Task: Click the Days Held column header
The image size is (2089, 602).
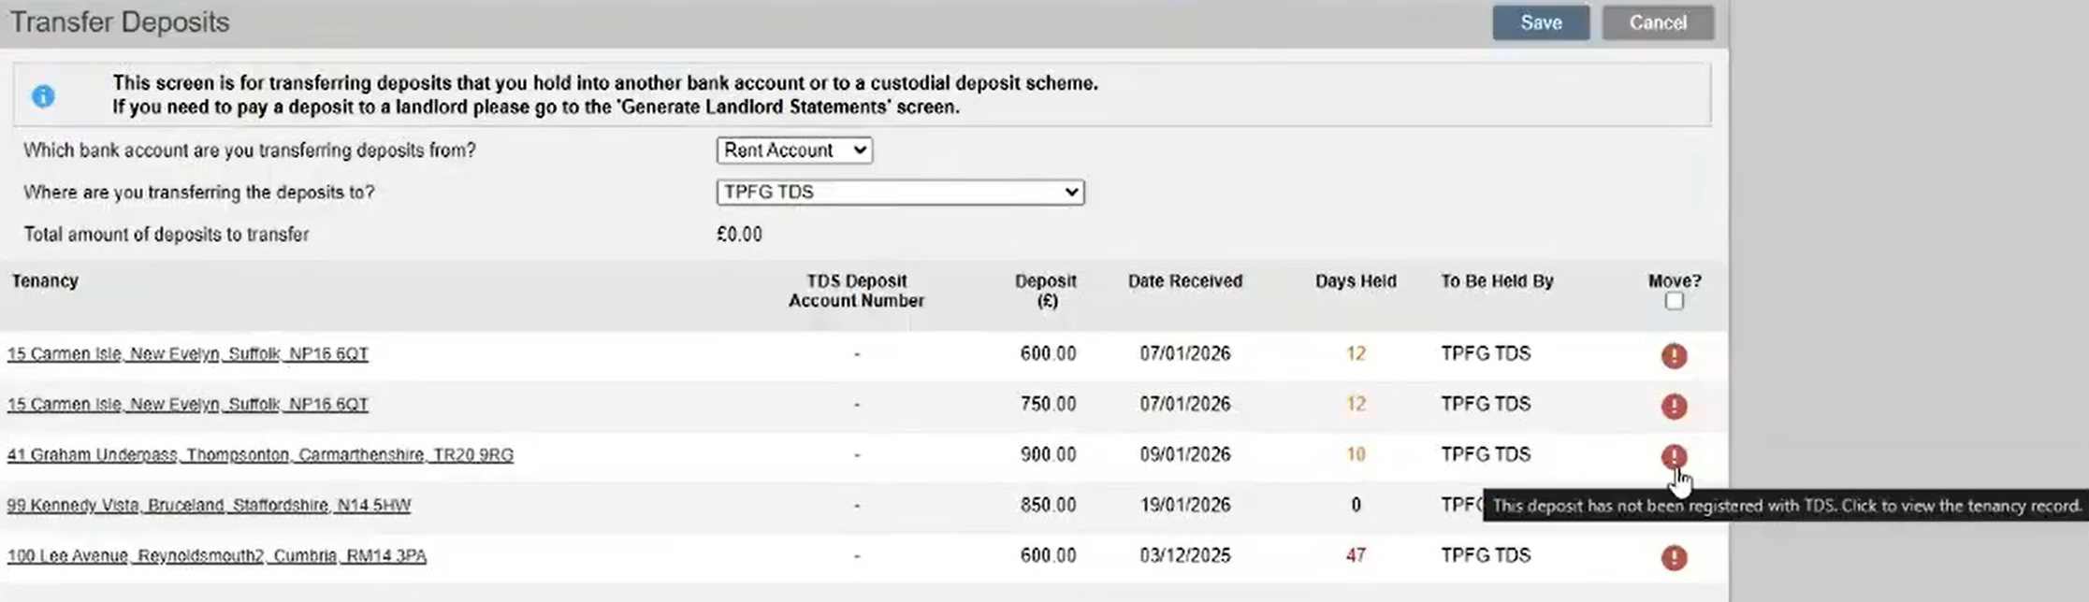Action: 1356,280
